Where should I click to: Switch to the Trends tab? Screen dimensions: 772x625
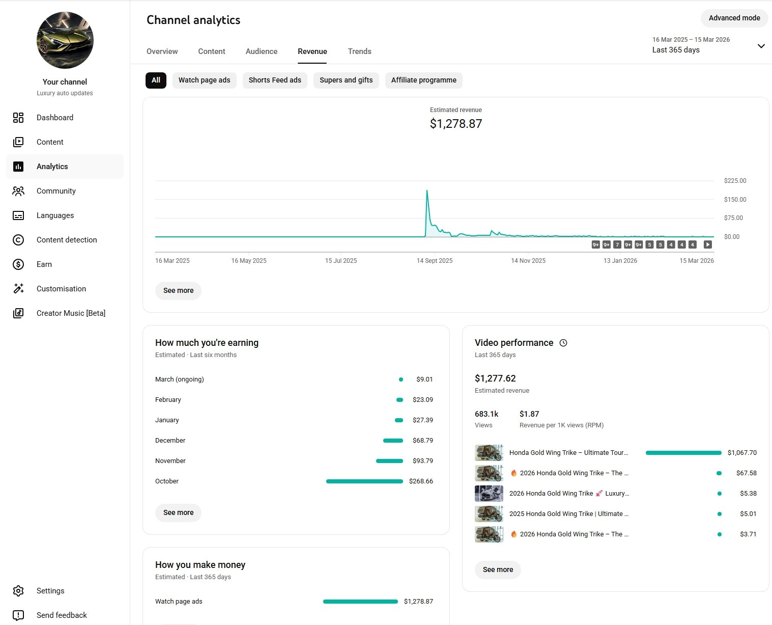click(359, 51)
